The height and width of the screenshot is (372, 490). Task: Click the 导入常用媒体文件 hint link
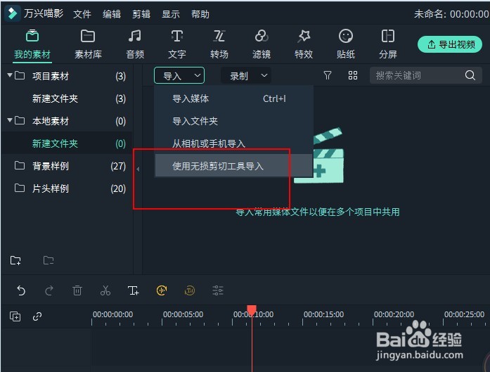tap(318, 212)
